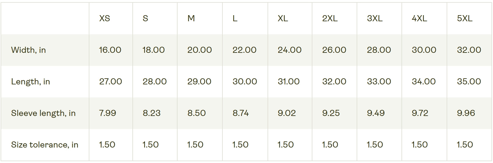Click the XS size column header
Screen dimensions: 493x163
[x=105, y=19]
